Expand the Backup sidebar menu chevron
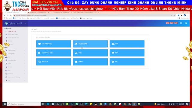This screenshot has width=192, height=108. pyautogui.click(x=24, y=74)
